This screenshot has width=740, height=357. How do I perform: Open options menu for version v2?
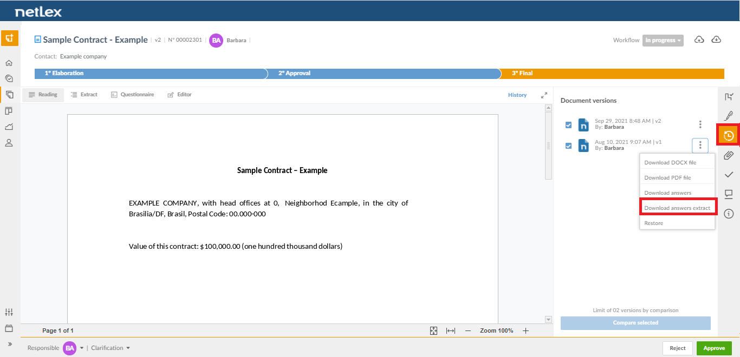700,124
